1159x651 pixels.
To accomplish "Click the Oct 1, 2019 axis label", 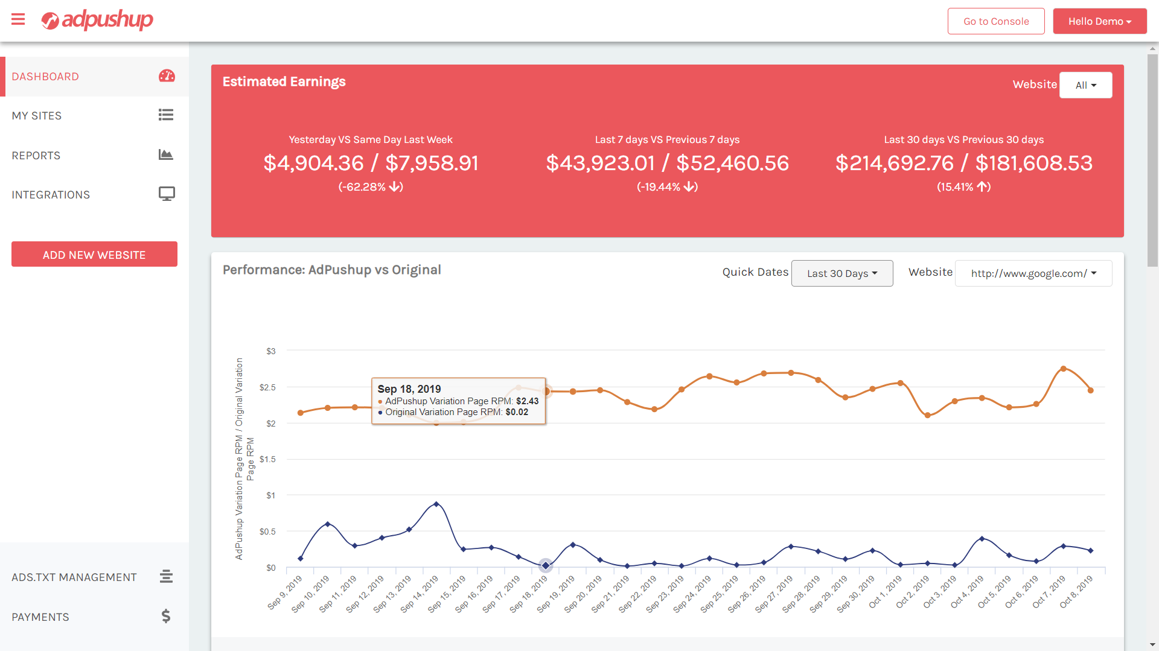I will [885, 592].
